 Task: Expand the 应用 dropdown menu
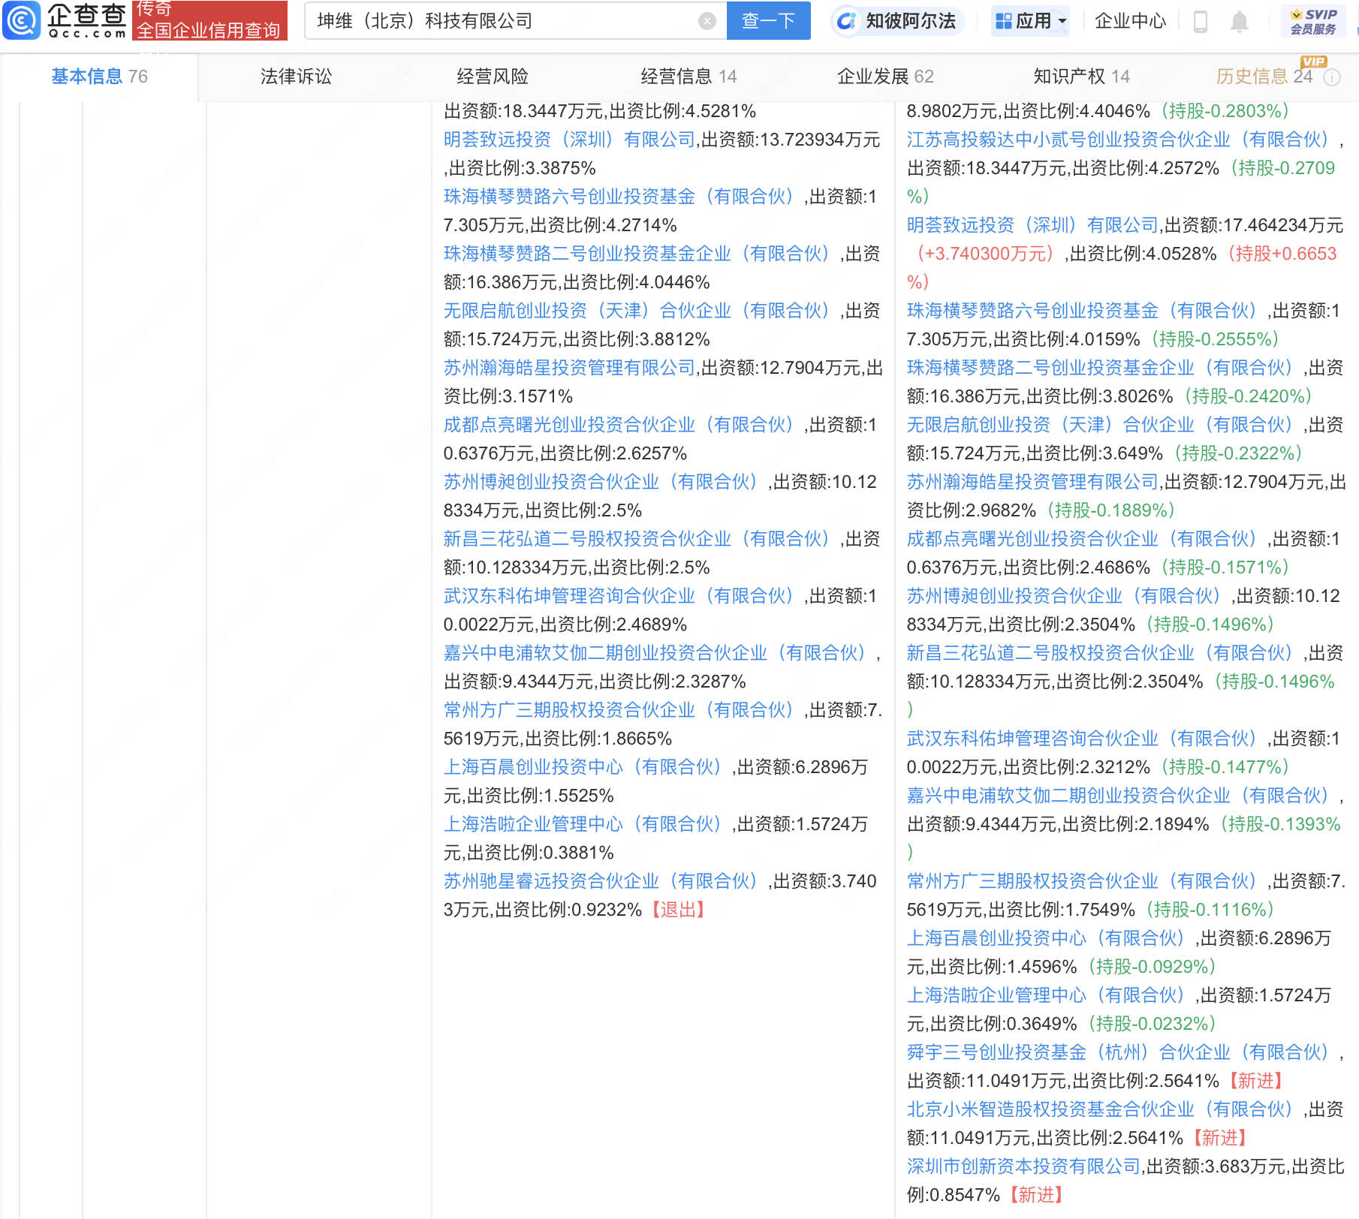[1030, 21]
